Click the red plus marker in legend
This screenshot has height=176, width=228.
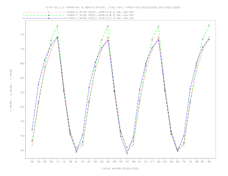point(49,12)
